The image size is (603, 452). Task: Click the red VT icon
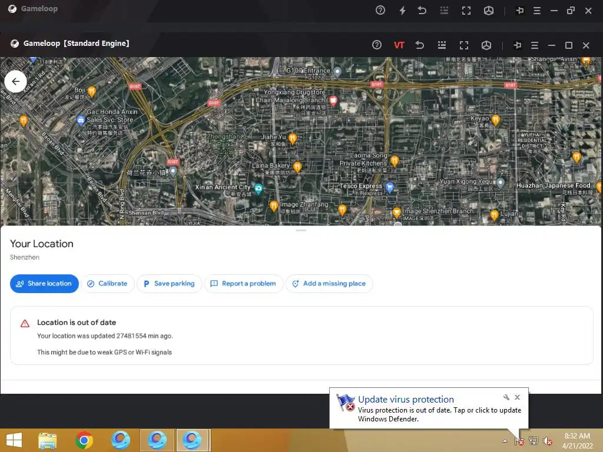pyautogui.click(x=399, y=45)
